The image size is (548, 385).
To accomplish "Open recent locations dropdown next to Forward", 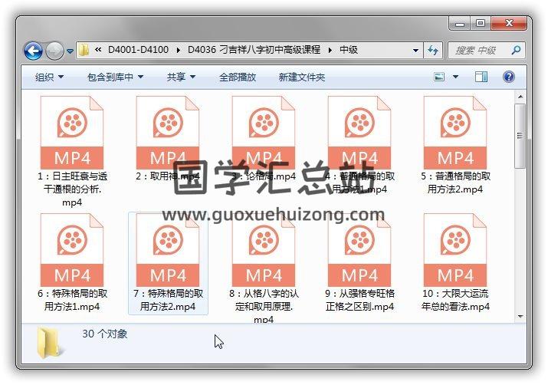I will click(x=70, y=51).
